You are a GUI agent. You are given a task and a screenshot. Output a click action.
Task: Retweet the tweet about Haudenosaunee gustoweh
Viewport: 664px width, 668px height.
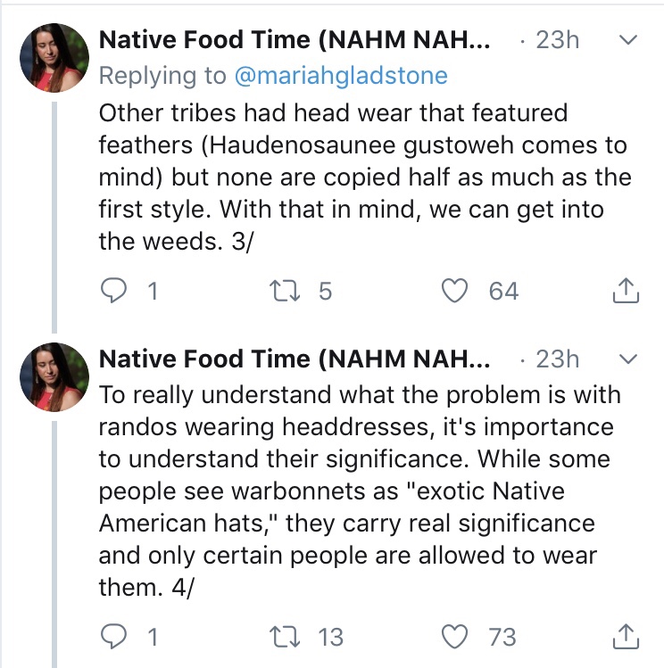[x=286, y=291]
